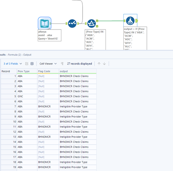Select the ABA cell in row 8

(x=27, y=112)
